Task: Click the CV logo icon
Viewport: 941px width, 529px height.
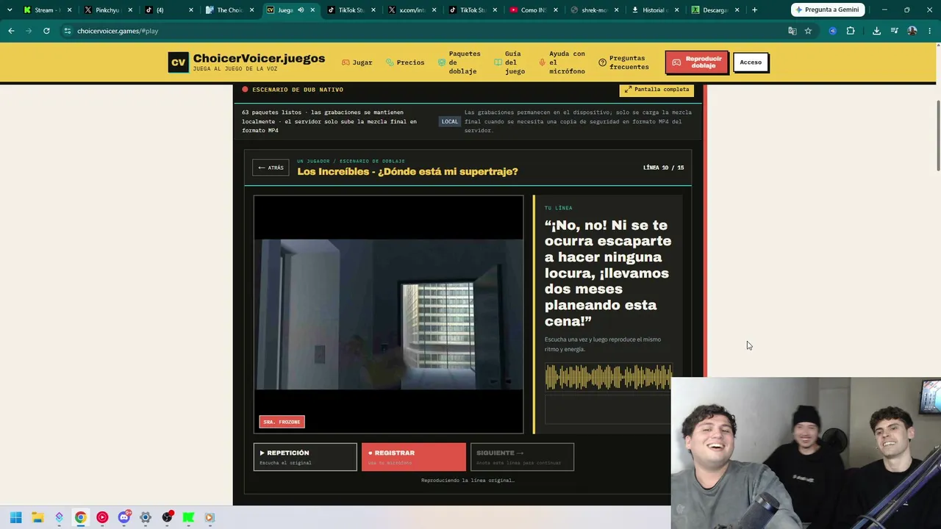Action: pos(178,62)
